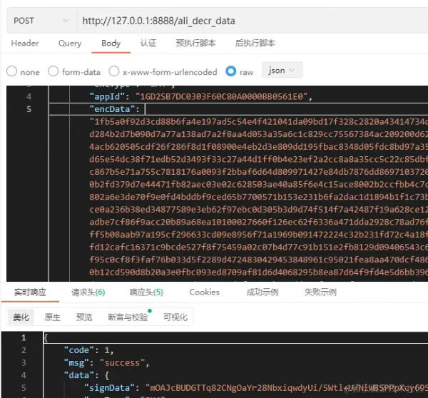Select the 预览 response view
This screenshot has height=398, width=428.
(x=84, y=317)
